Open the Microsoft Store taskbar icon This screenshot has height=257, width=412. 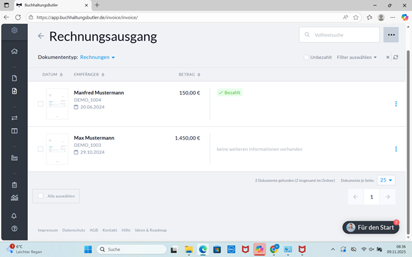[x=217, y=250]
